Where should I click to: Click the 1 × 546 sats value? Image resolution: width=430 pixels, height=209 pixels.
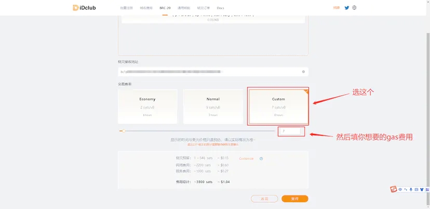(x=203, y=158)
